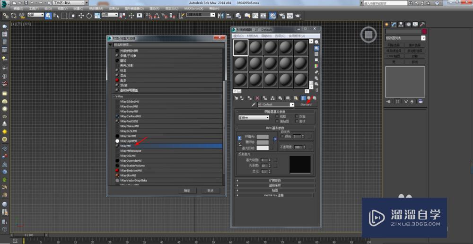The image size is (473, 244).
Task: Click the 确定 OK button in browser
Action: (x=187, y=191)
